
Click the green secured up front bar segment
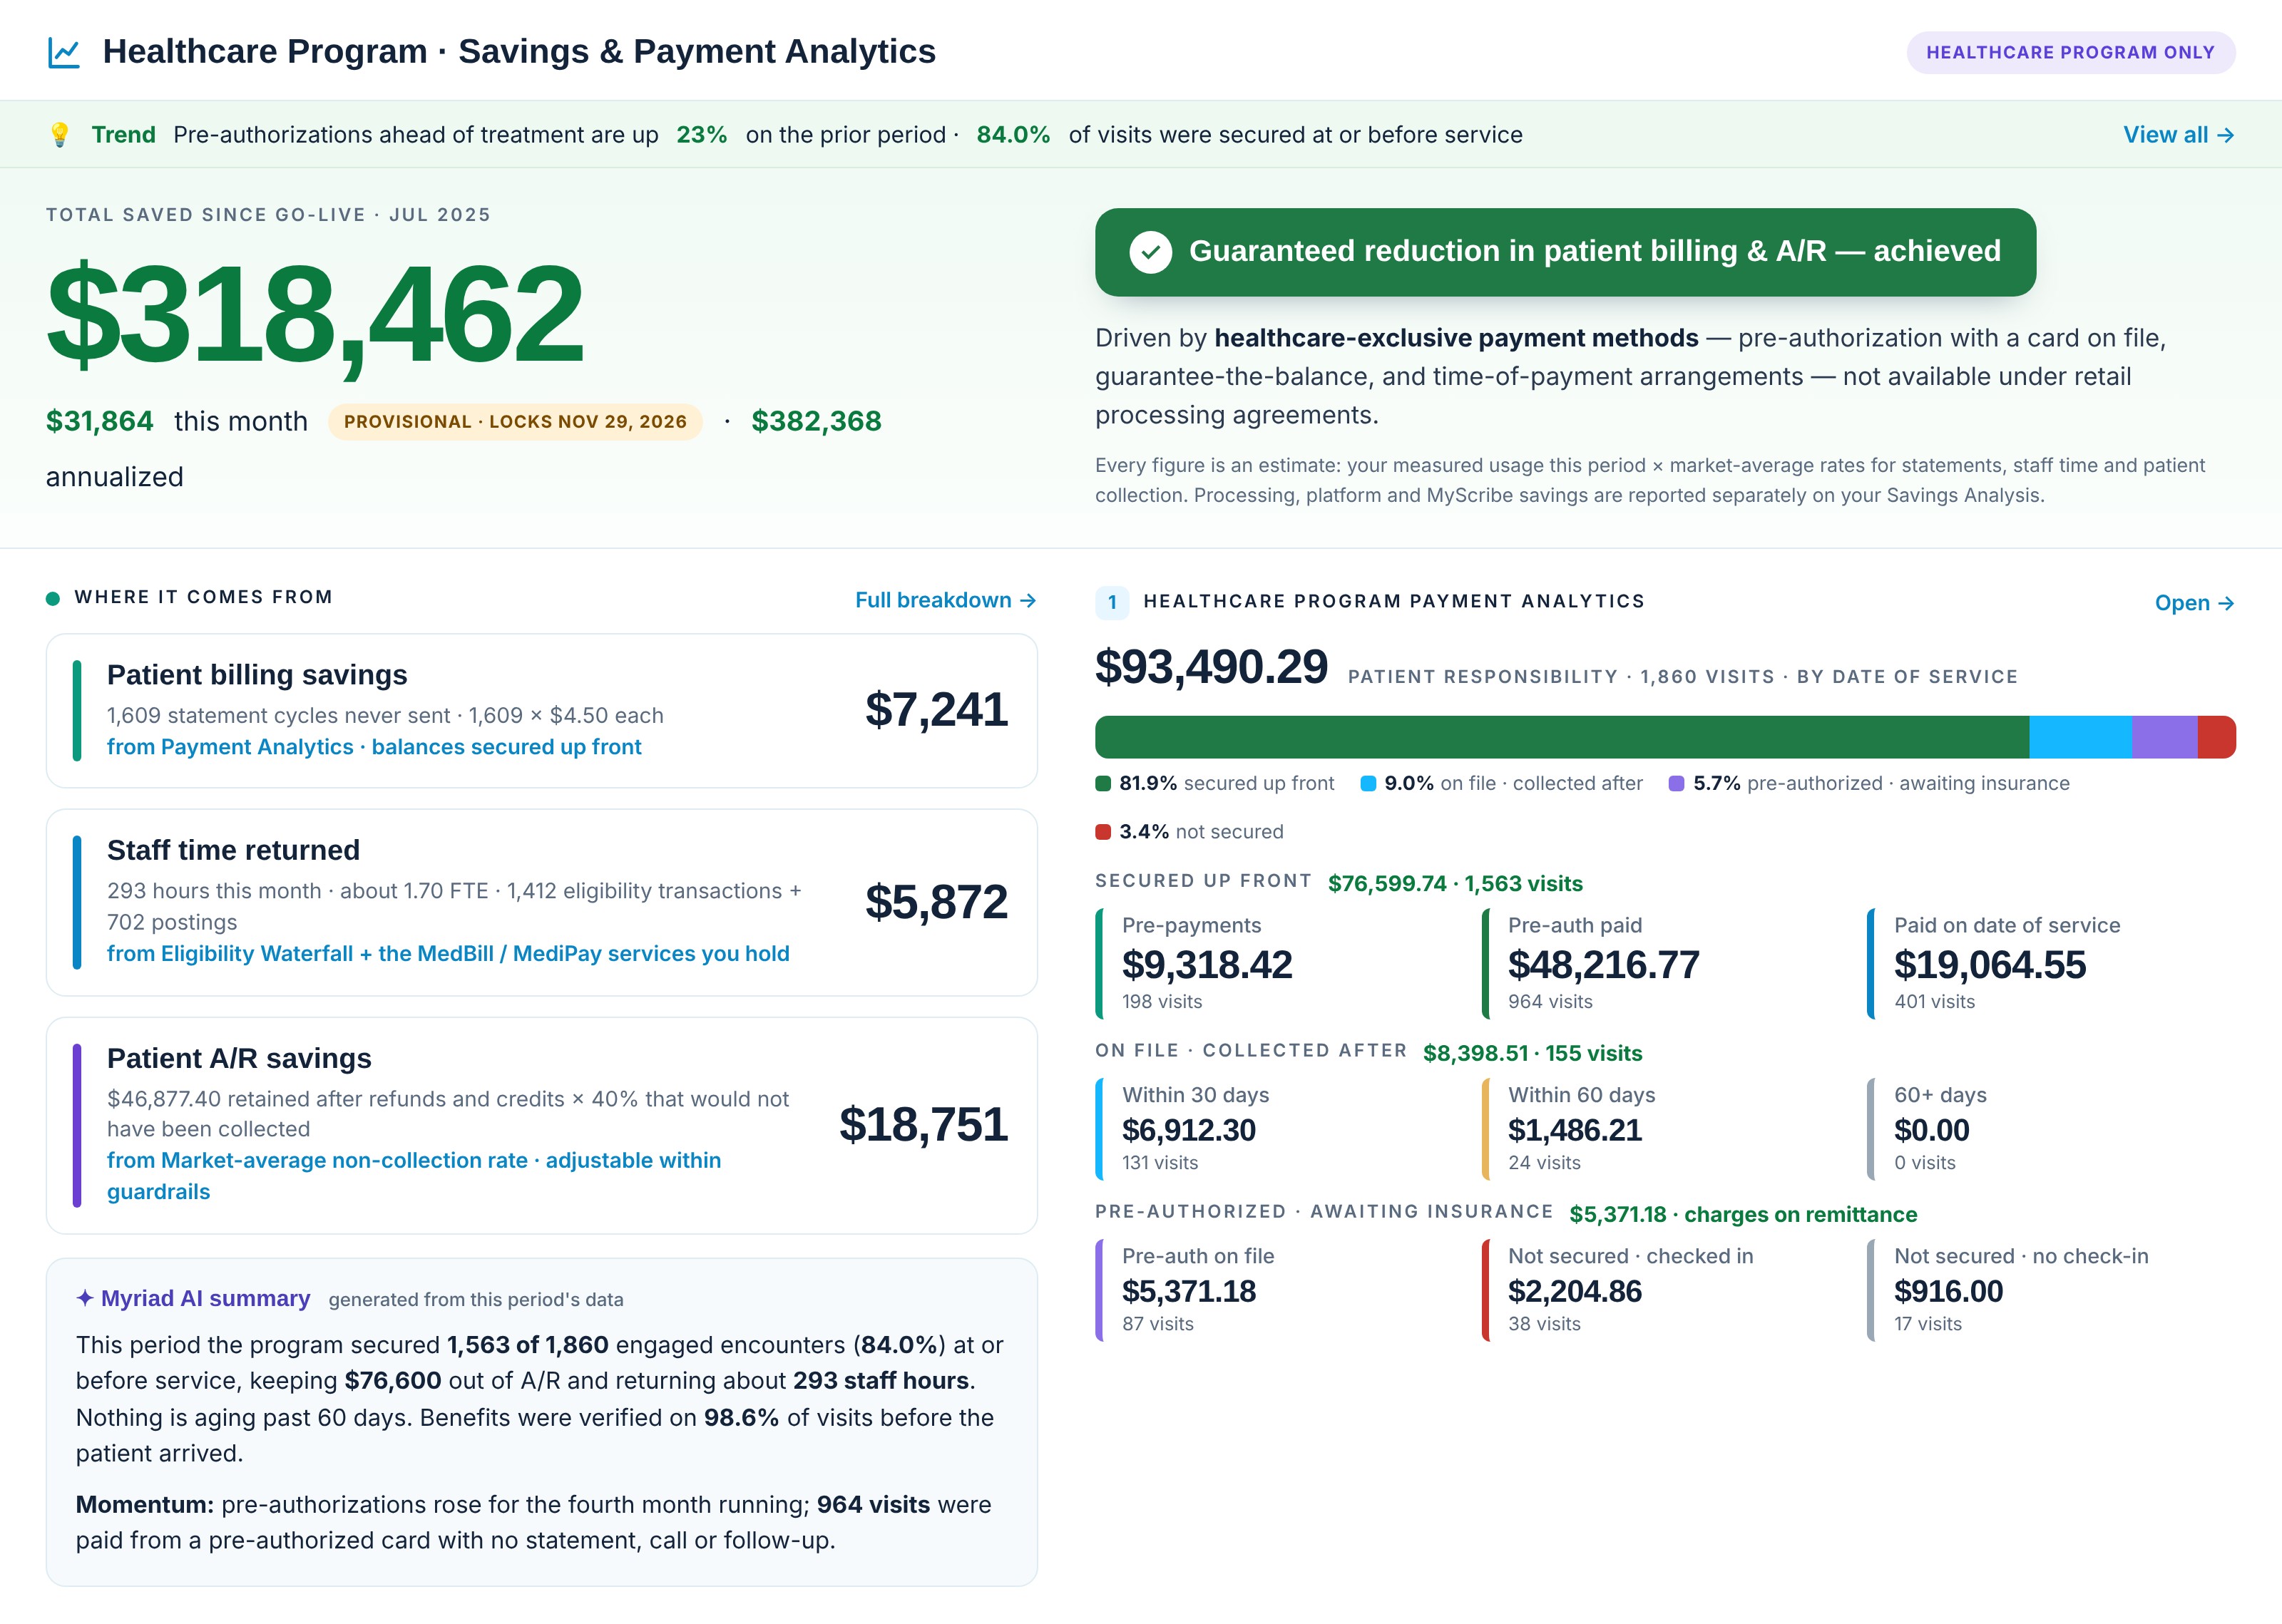(1562, 737)
